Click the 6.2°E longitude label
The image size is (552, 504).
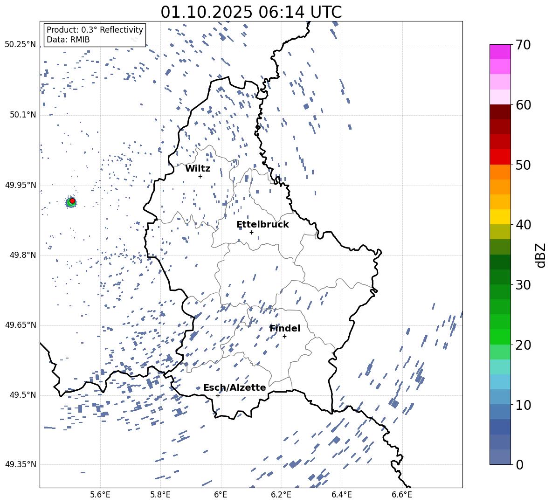[281, 495]
